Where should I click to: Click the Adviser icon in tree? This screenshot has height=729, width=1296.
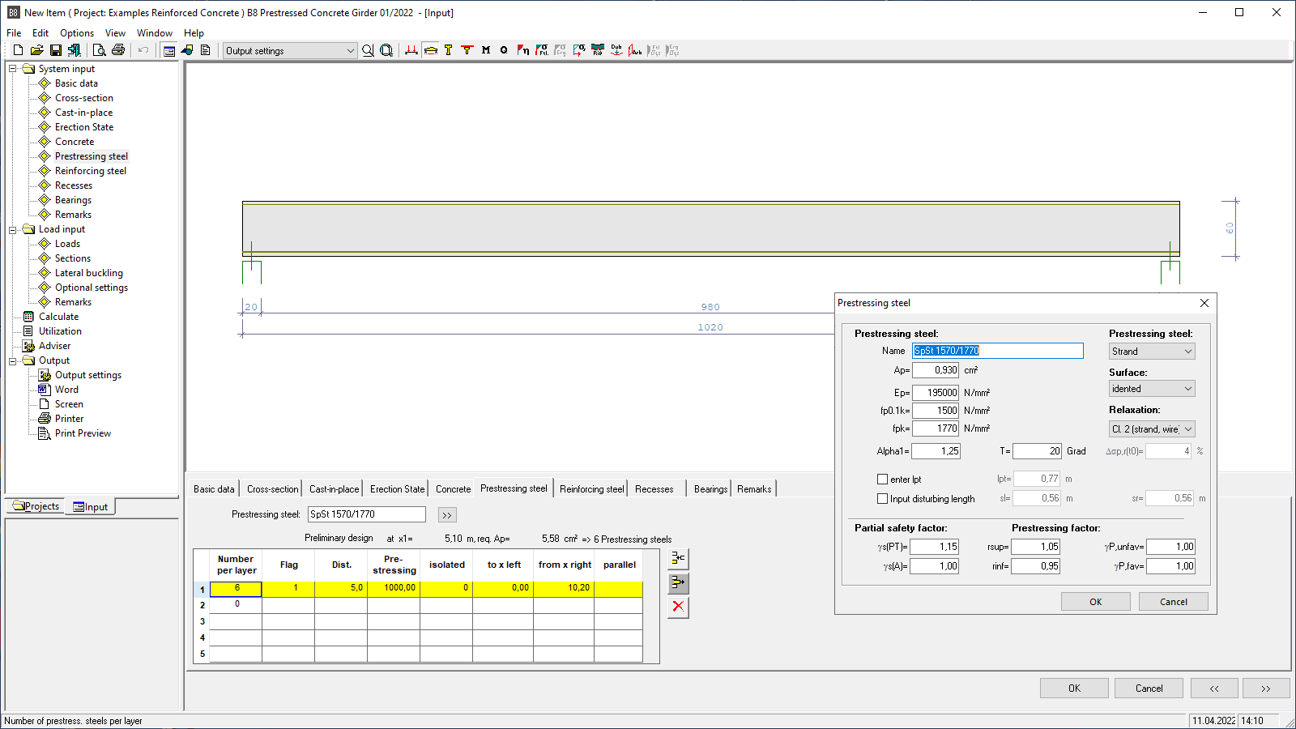coord(28,346)
